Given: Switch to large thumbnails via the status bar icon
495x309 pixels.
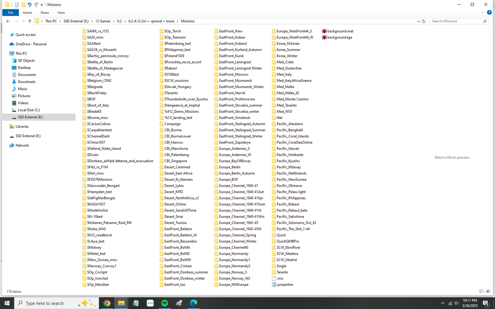Looking at the screenshot, I should click(488, 291).
